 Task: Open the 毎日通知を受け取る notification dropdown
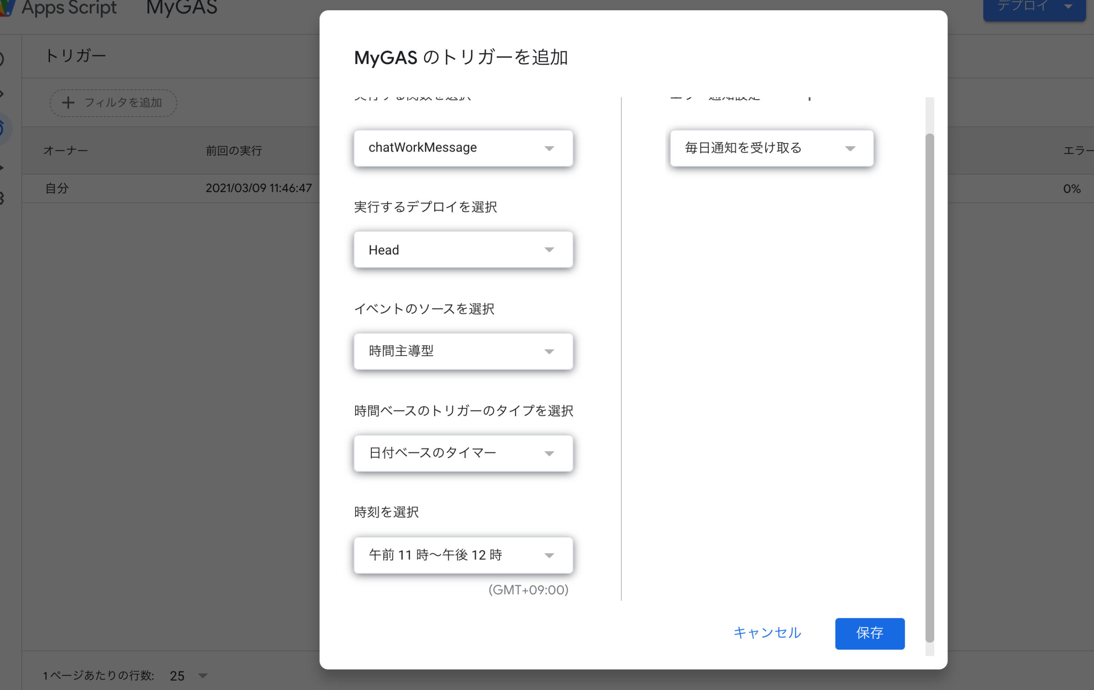771,148
